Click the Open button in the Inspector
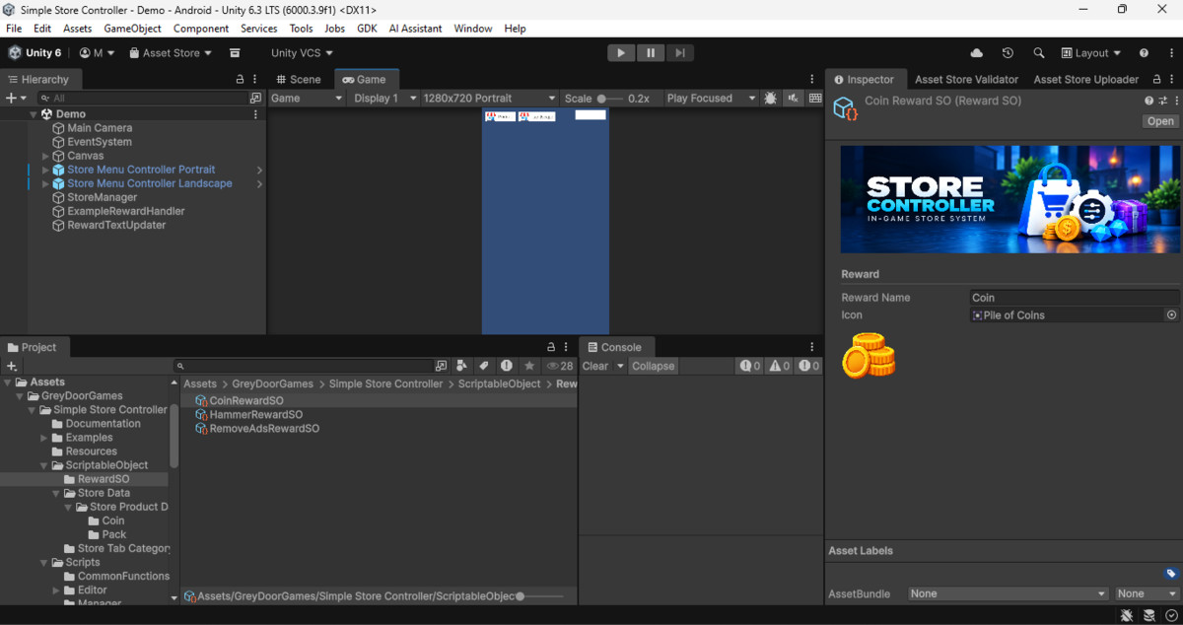This screenshot has width=1183, height=625. tap(1160, 121)
